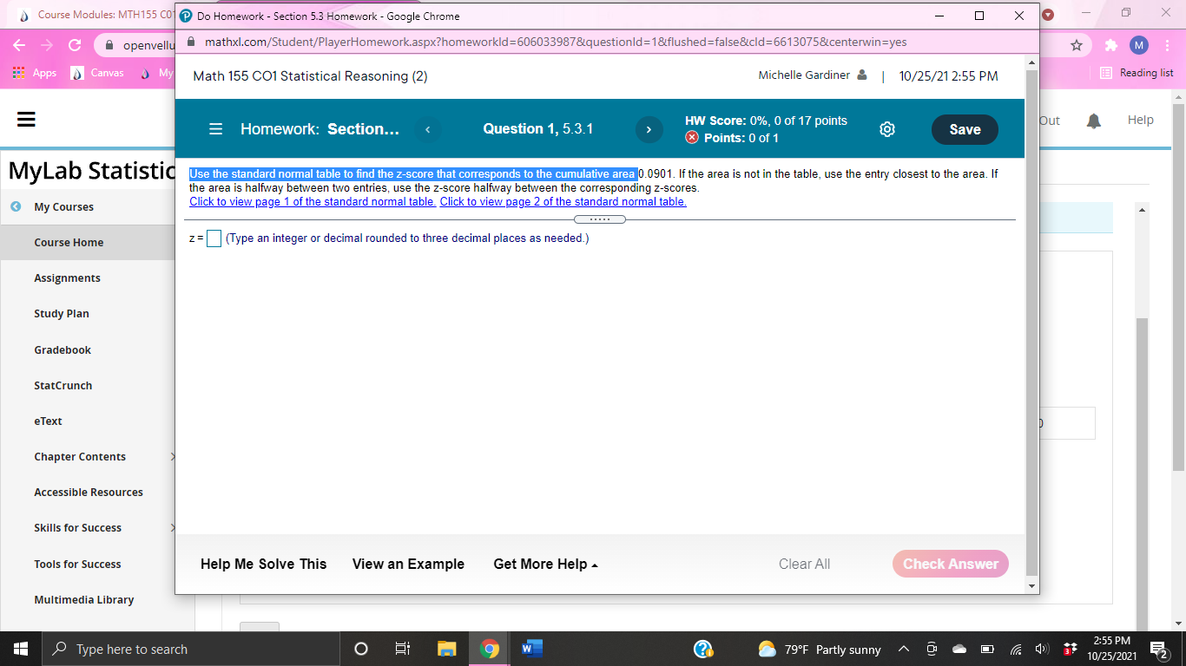
Task: Click the mathxl.com address bar URL
Action: [x=556, y=42]
